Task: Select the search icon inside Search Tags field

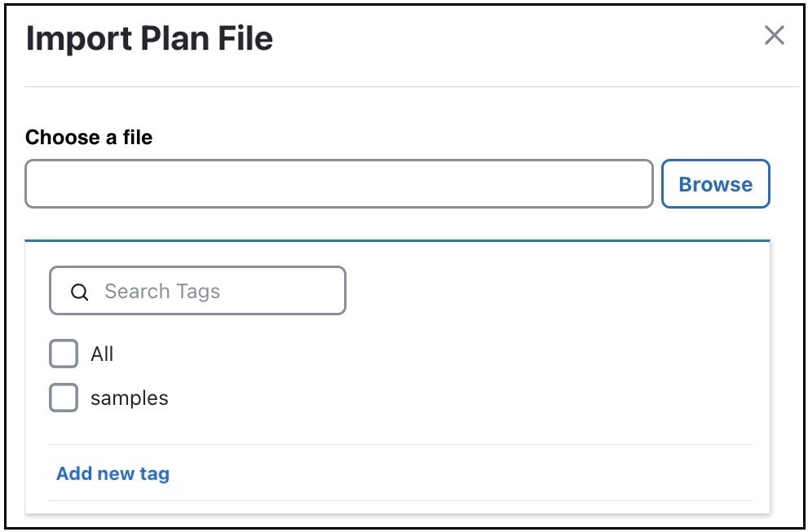Action: [79, 291]
